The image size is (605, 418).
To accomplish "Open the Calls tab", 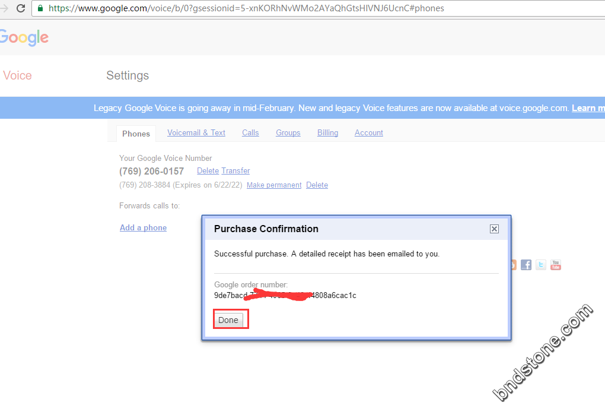I will [250, 132].
